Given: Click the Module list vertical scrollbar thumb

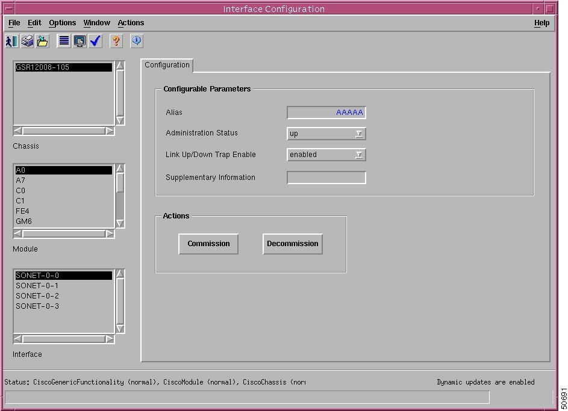Looking at the screenshot, I should (x=120, y=183).
